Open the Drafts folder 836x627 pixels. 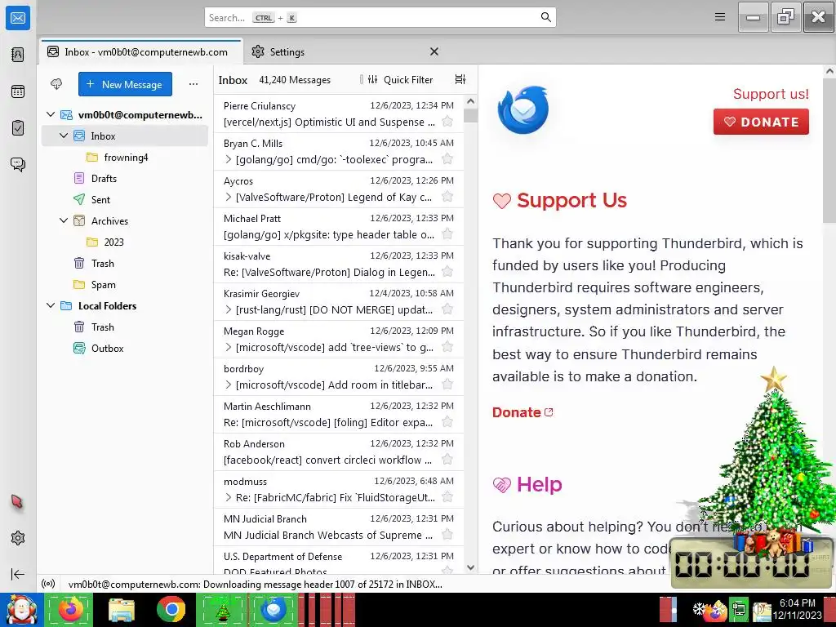click(125, 179)
